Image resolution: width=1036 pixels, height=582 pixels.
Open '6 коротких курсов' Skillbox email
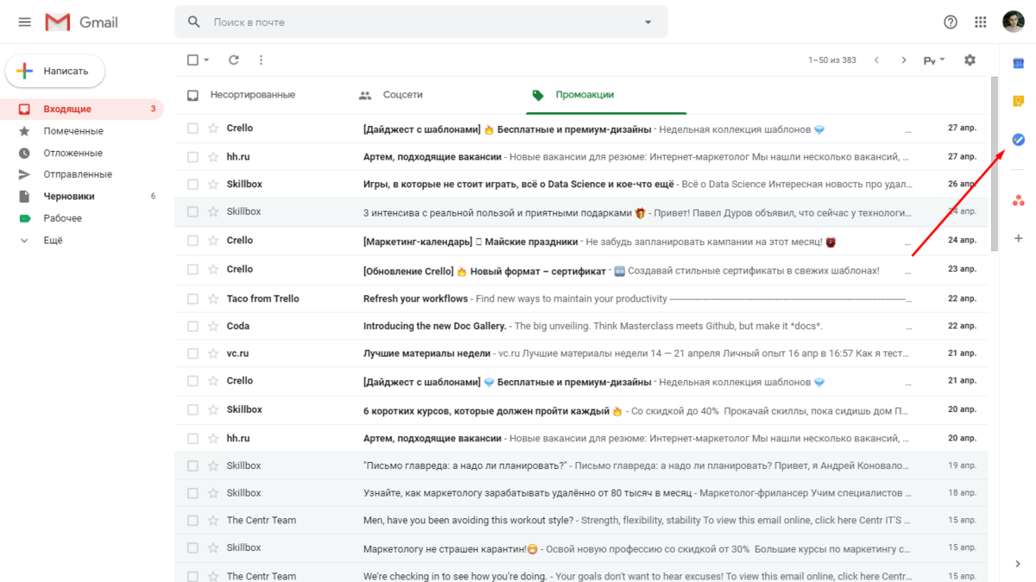(581, 410)
